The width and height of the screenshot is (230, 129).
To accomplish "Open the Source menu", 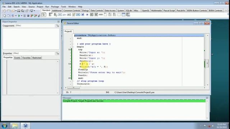I will pyautogui.click(x=31, y=7).
